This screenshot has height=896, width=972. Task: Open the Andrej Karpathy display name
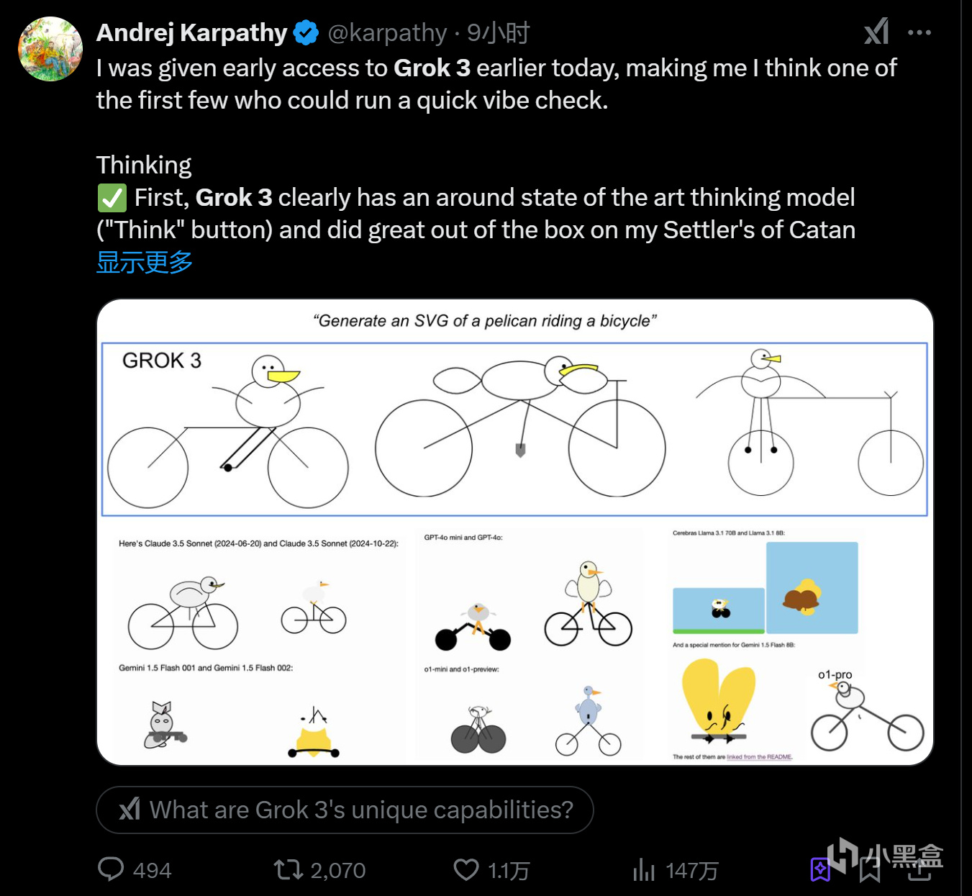coord(192,33)
